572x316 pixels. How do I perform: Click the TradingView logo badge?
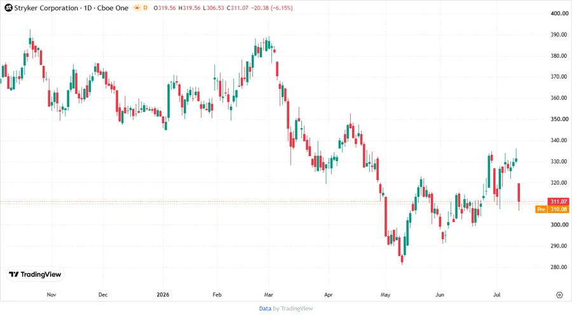point(35,274)
